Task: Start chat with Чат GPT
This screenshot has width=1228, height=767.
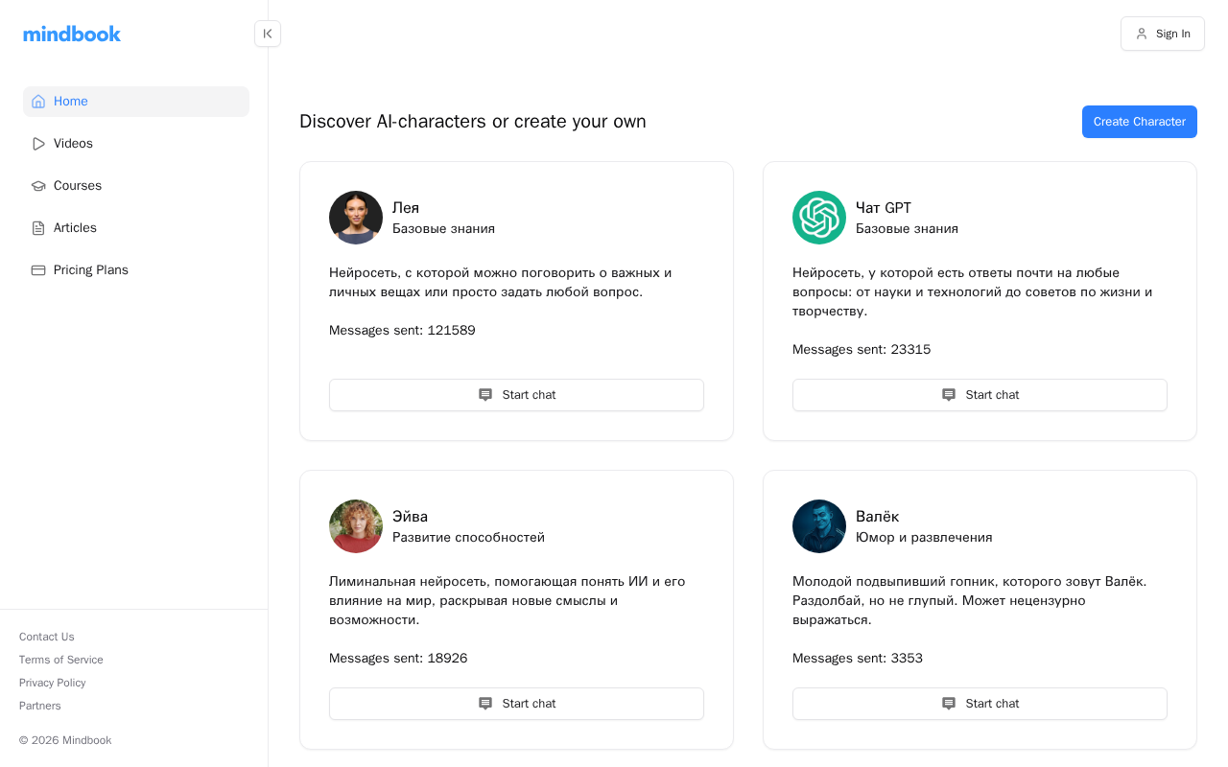Action: (x=980, y=395)
